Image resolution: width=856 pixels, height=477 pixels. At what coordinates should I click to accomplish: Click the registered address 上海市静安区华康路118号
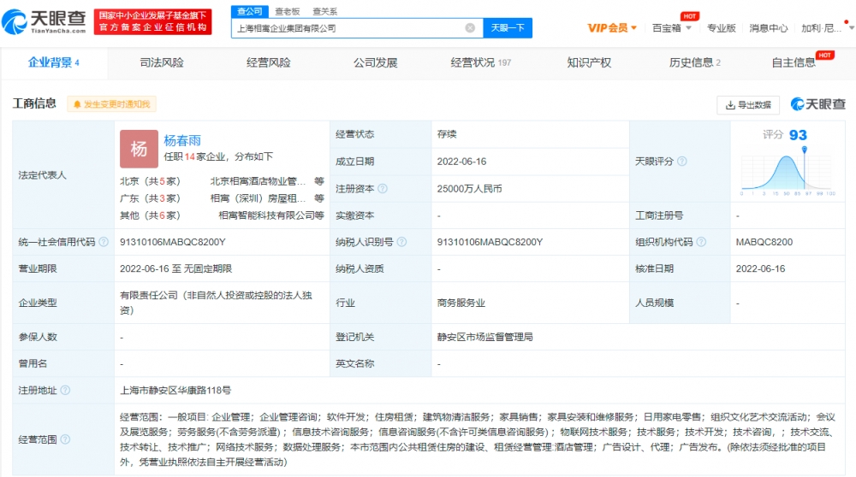175,391
